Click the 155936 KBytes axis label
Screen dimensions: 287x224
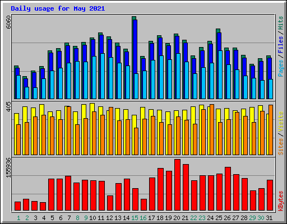tap(8, 167)
